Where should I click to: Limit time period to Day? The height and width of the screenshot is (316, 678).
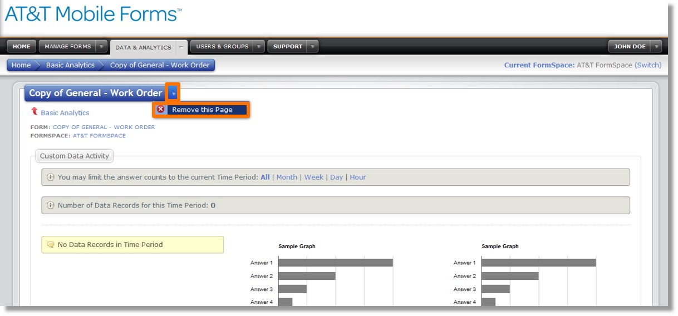(336, 177)
